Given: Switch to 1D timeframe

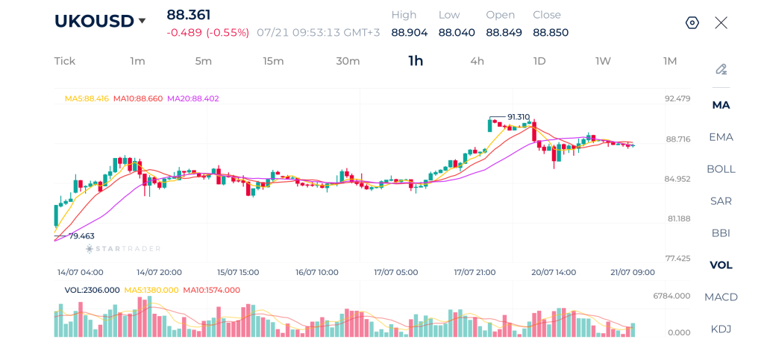Looking at the screenshot, I should pyautogui.click(x=539, y=61).
